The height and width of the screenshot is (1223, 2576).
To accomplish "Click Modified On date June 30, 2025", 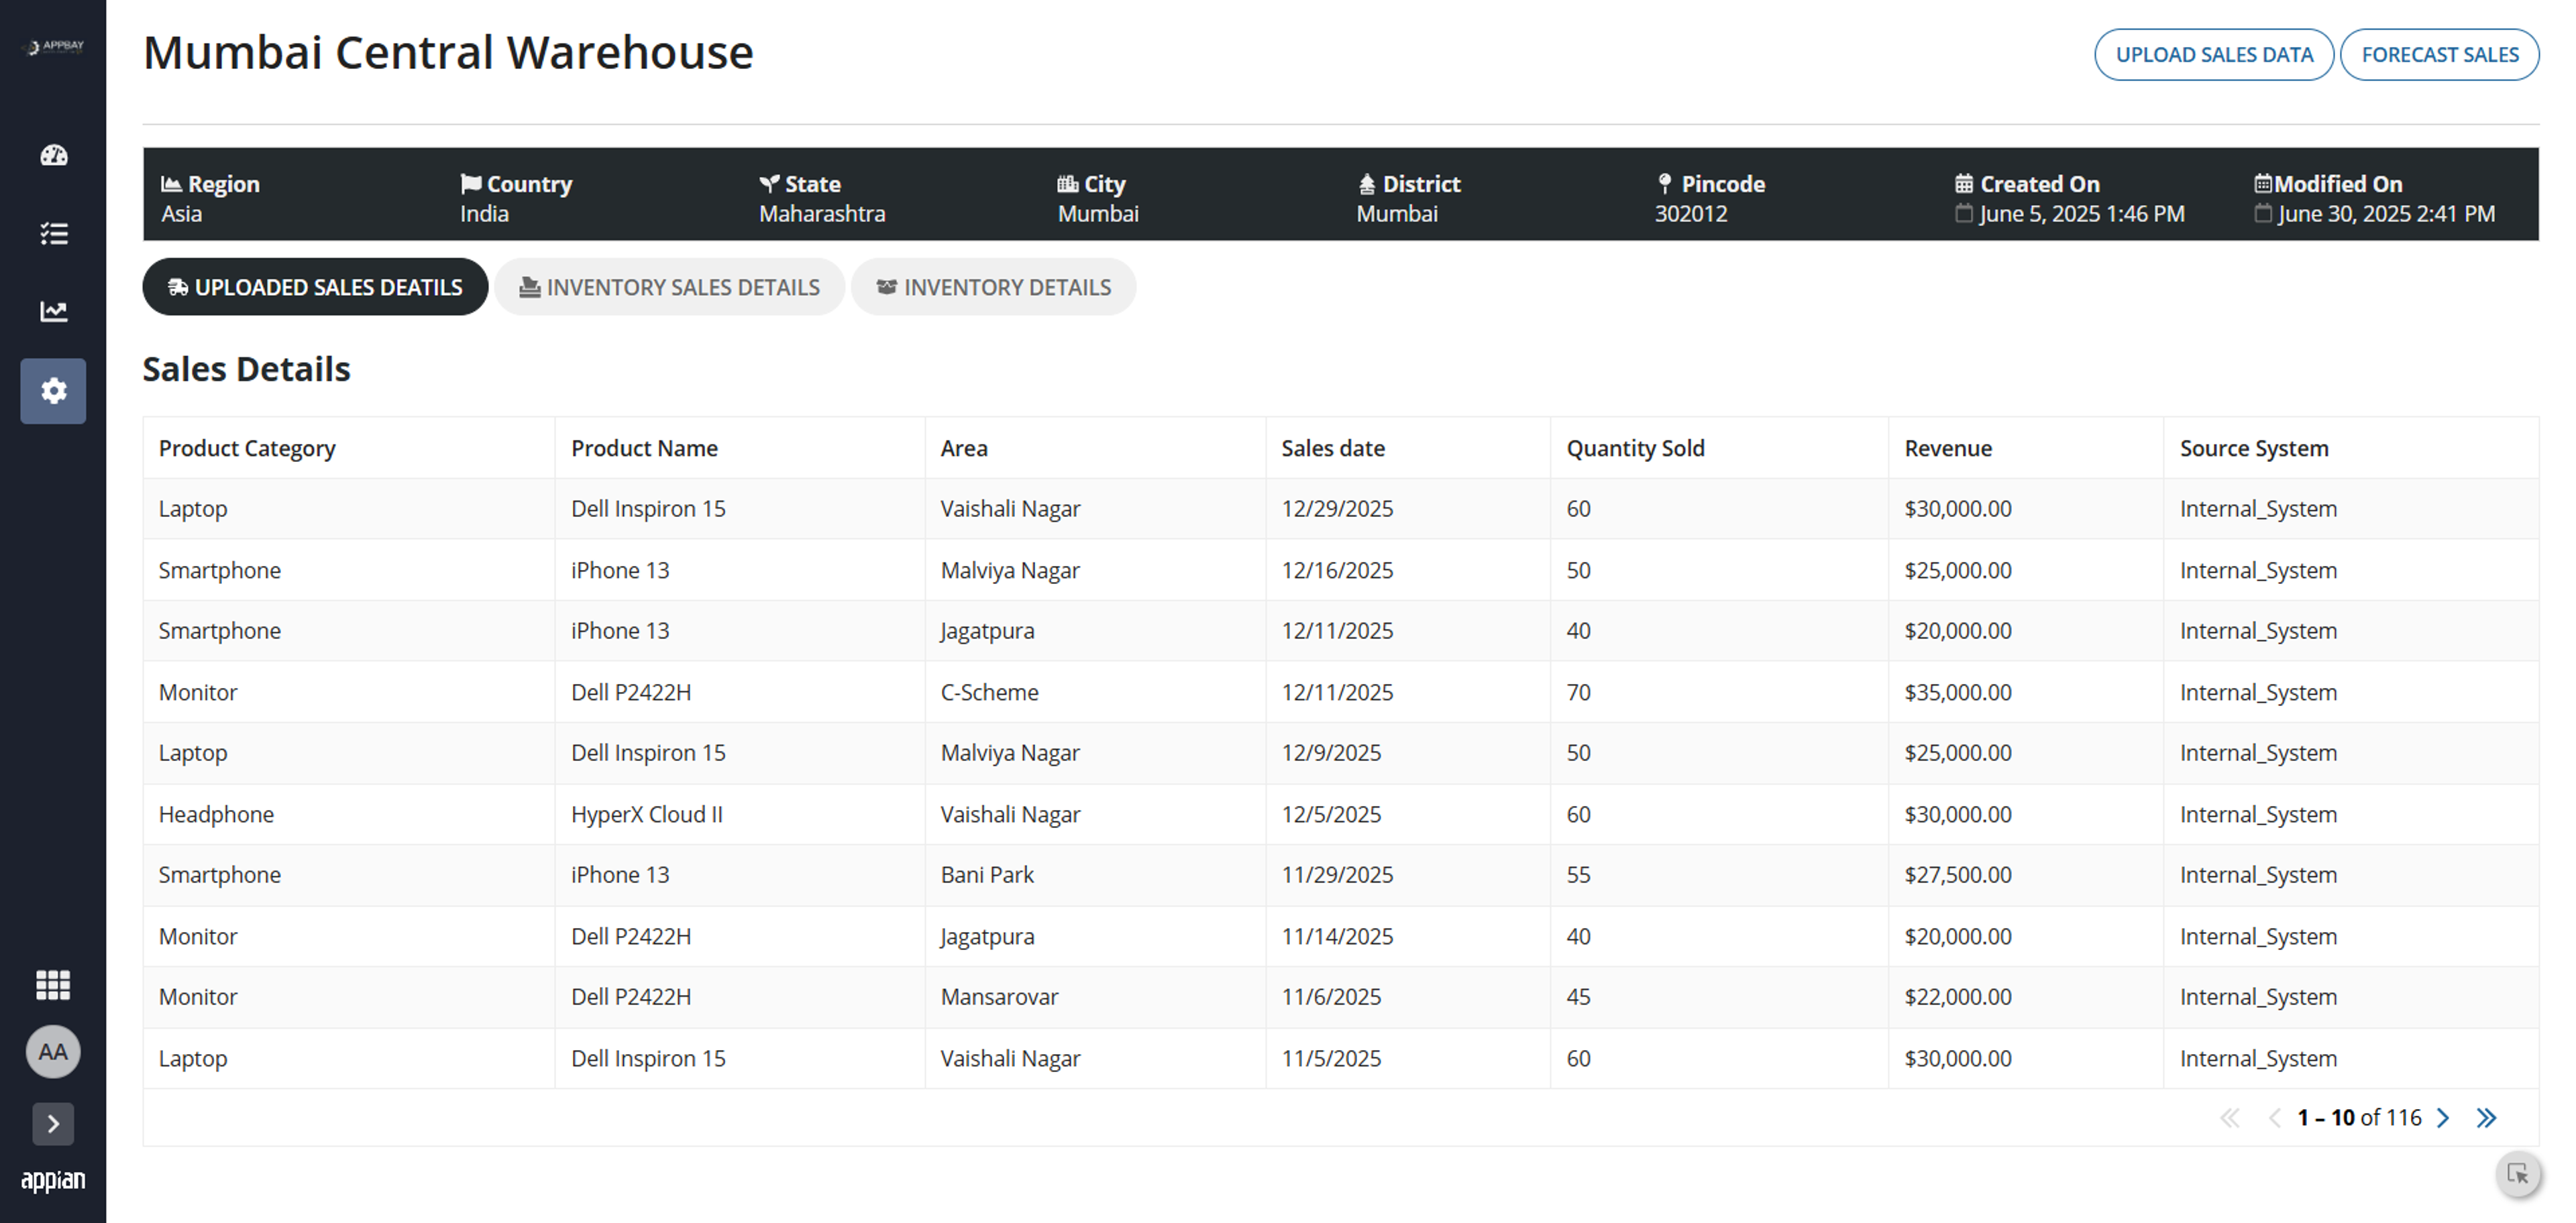I will [2386, 214].
